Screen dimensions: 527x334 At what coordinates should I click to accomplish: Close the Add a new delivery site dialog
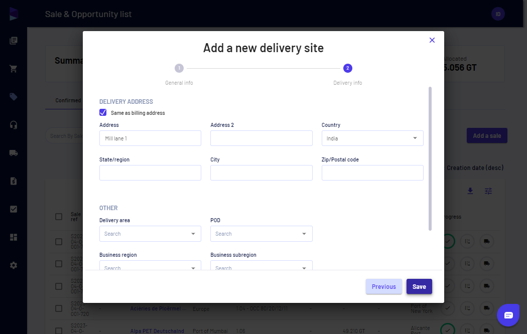(432, 40)
